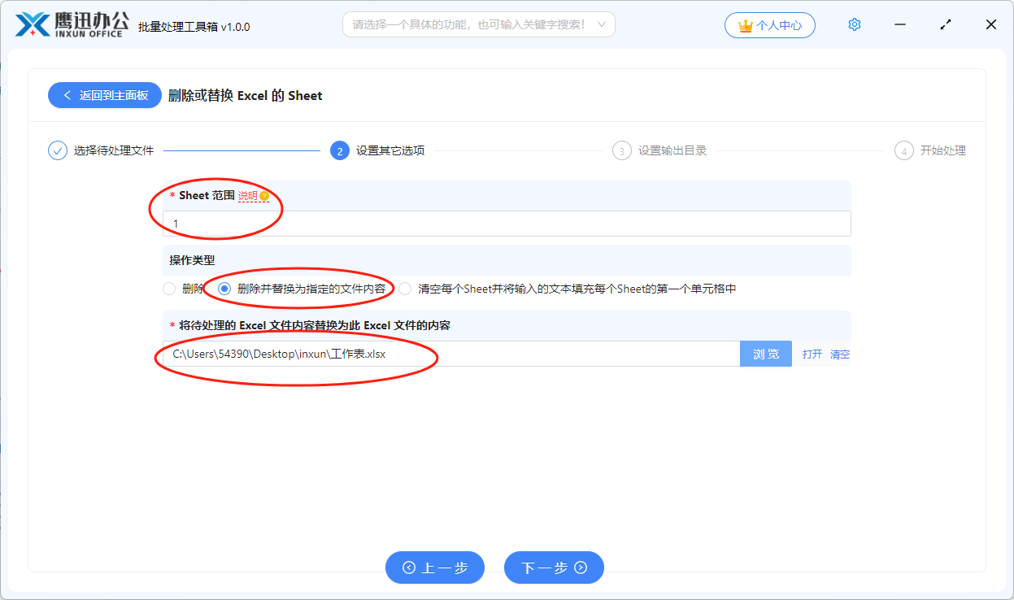Click the 批量处理工具箱 v1.0.0 title text
Viewport: 1014px width, 600px height.
[194, 27]
